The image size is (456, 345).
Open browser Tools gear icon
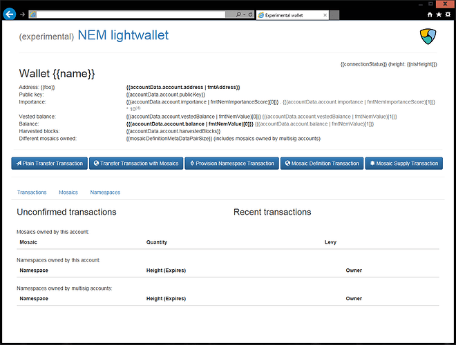click(448, 14)
